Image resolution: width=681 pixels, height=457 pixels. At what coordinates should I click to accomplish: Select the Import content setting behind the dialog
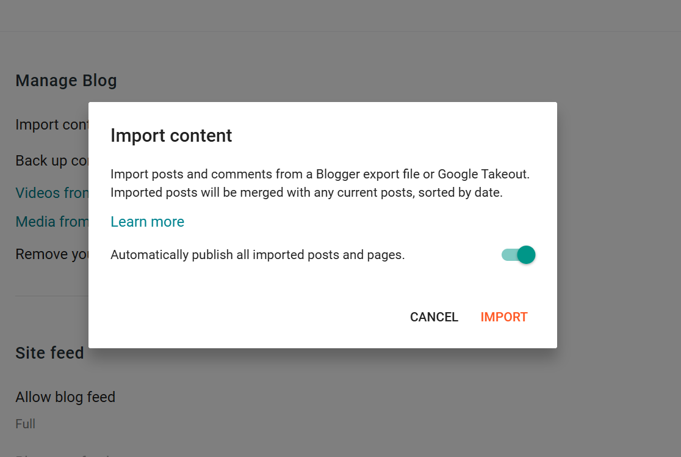click(52, 125)
